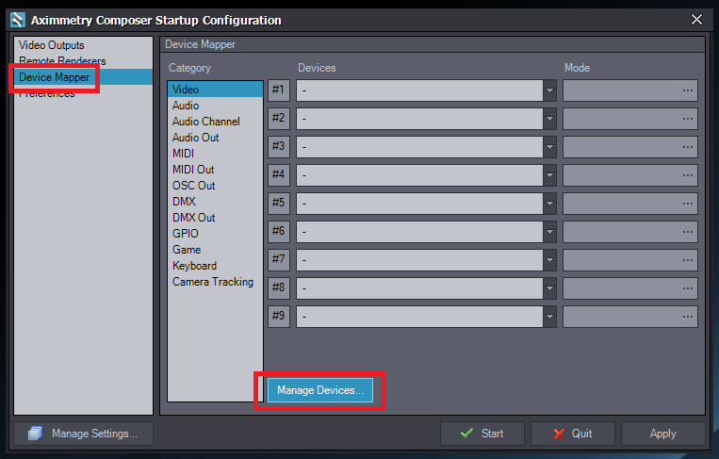The height and width of the screenshot is (459, 719).
Task: Open device dropdown for slot #6
Action: (549, 232)
